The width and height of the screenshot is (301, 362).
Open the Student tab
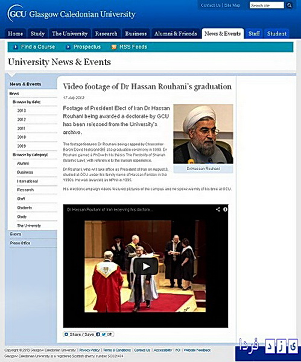pos(277,34)
